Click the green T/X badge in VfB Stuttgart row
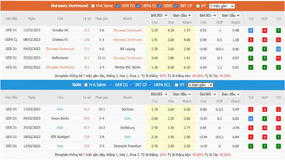The width and height of the screenshot is (285, 160). (278, 137)
